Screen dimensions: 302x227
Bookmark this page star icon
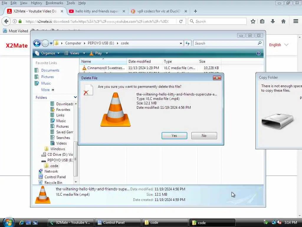[x=253, y=21]
